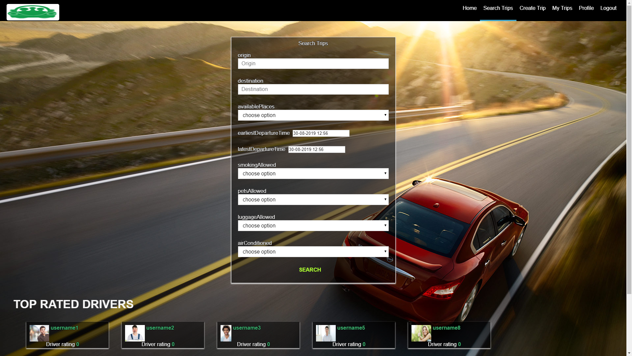Click the page vertical scrollbar
The width and height of the screenshot is (632, 356).
(629, 149)
